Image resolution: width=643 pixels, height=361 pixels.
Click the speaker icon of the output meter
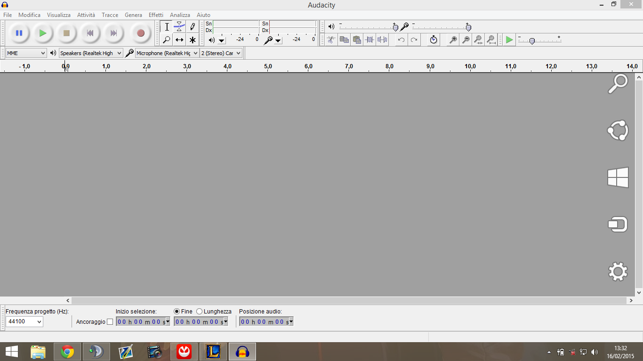(211, 40)
